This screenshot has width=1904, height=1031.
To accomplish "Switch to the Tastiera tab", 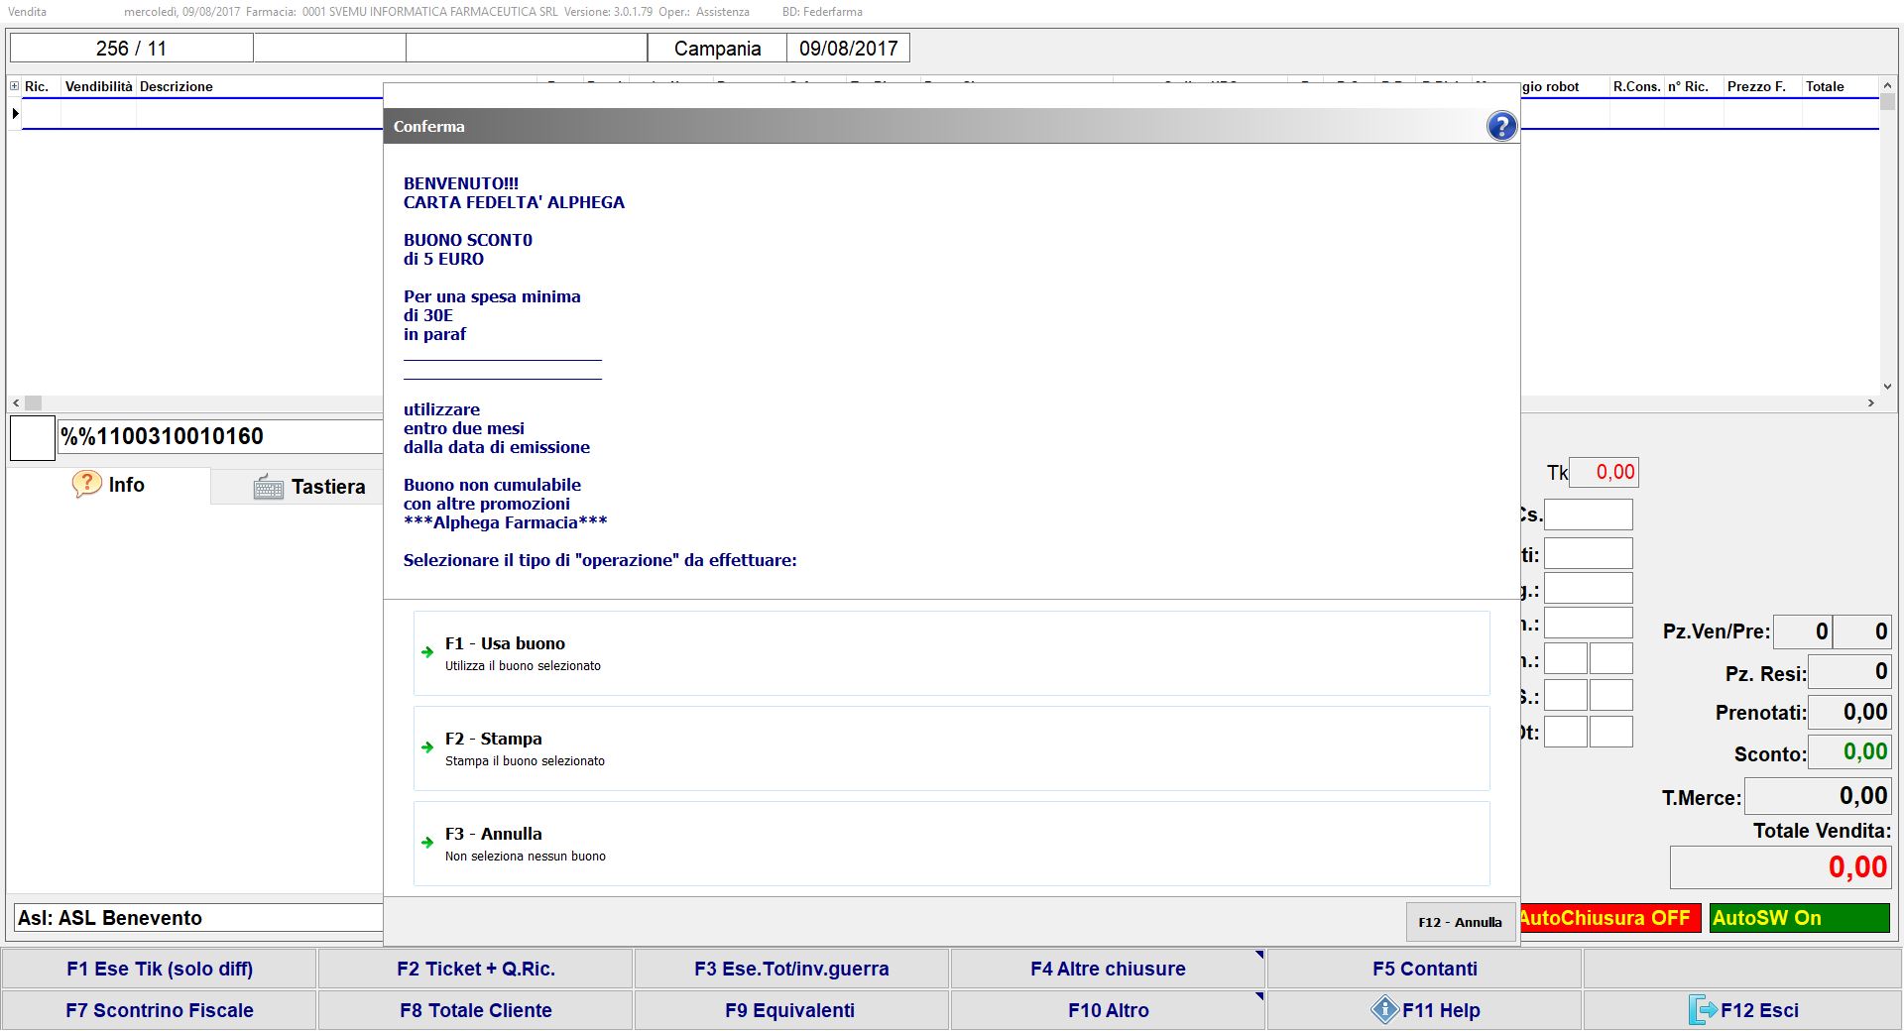I will coord(309,487).
